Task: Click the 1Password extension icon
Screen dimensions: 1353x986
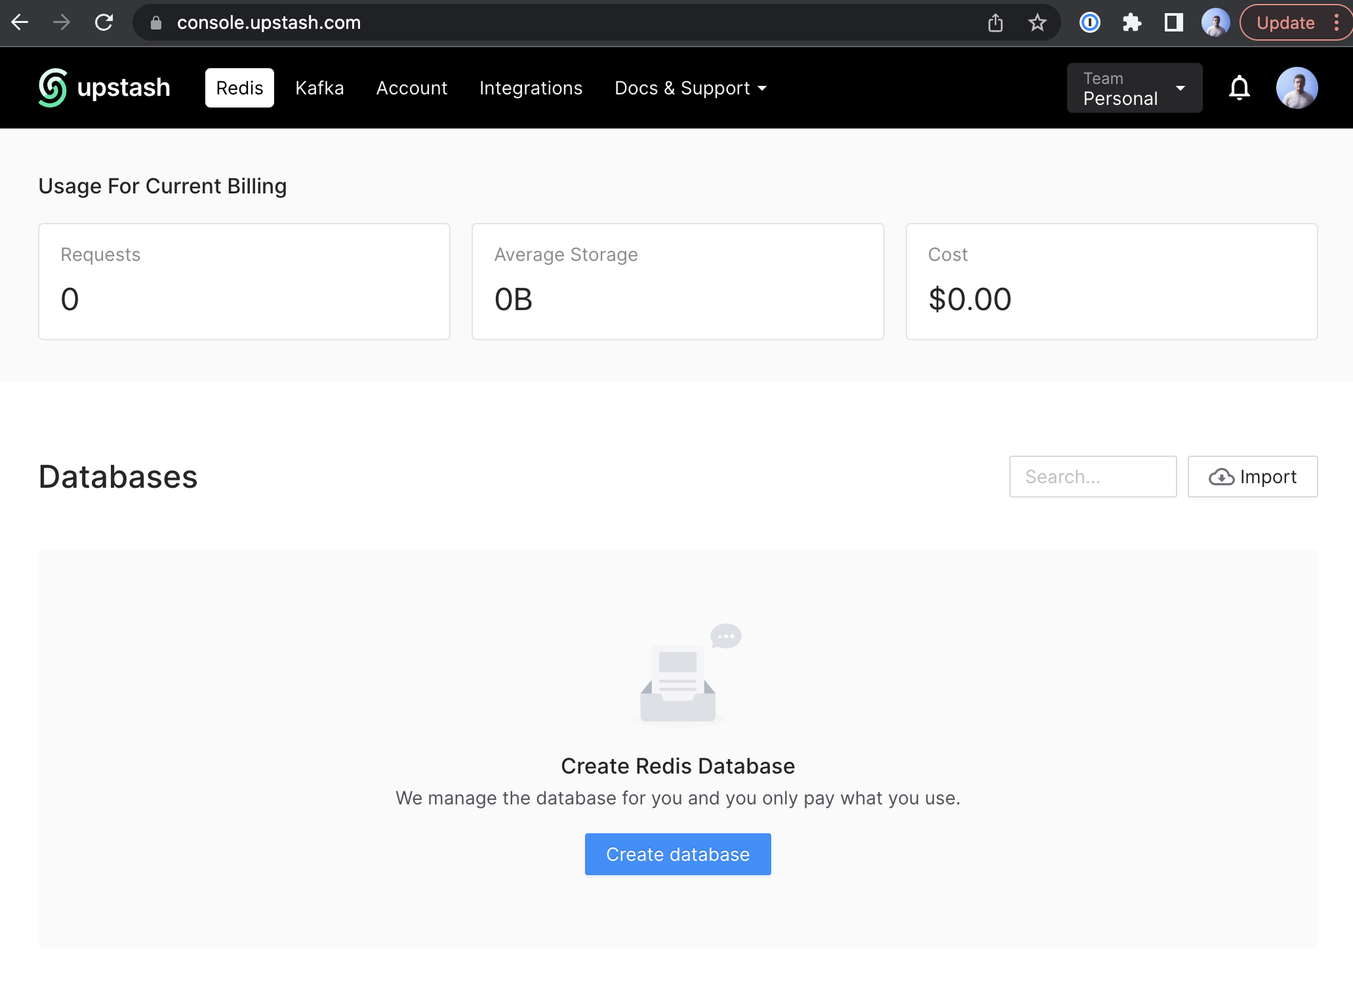Action: [x=1089, y=23]
